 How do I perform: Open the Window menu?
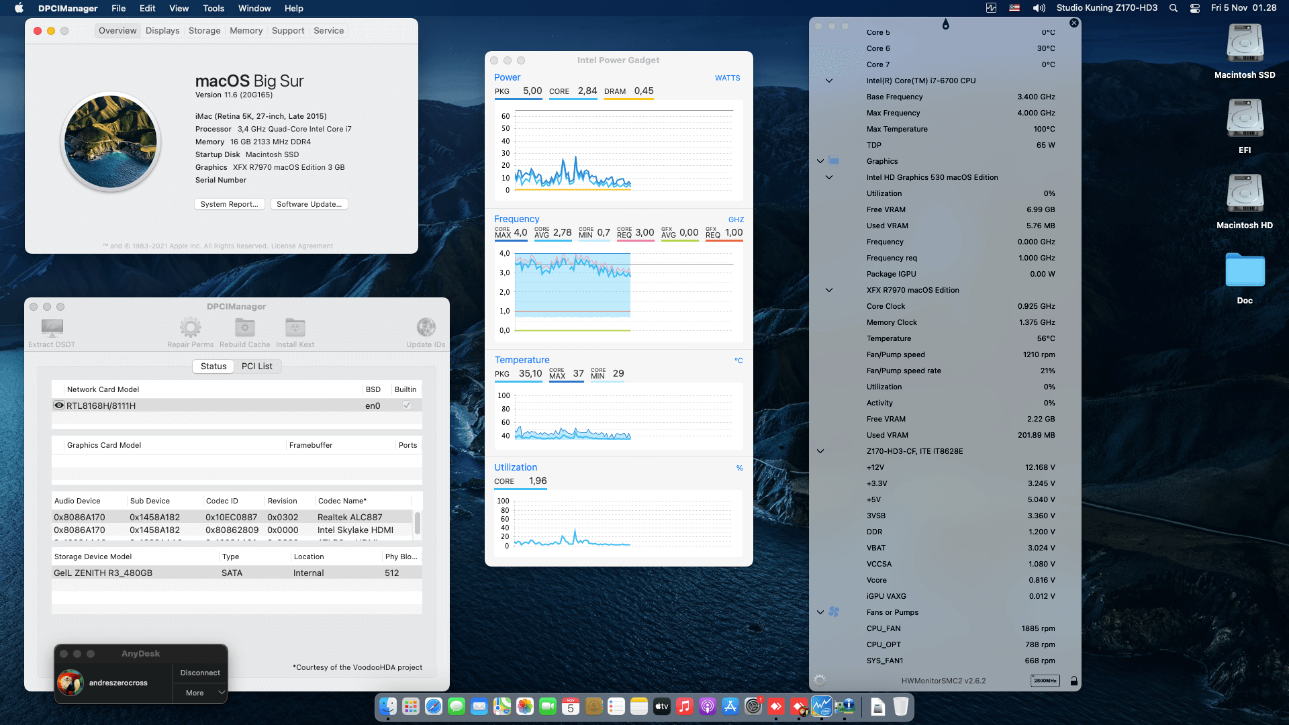254,8
